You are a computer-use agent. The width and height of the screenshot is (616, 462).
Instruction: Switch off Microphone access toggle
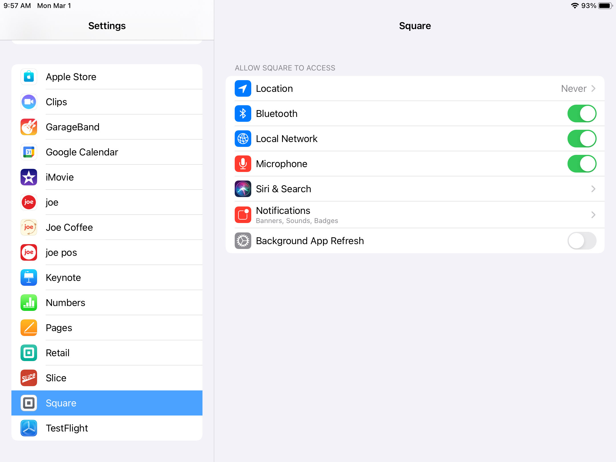pyautogui.click(x=582, y=164)
